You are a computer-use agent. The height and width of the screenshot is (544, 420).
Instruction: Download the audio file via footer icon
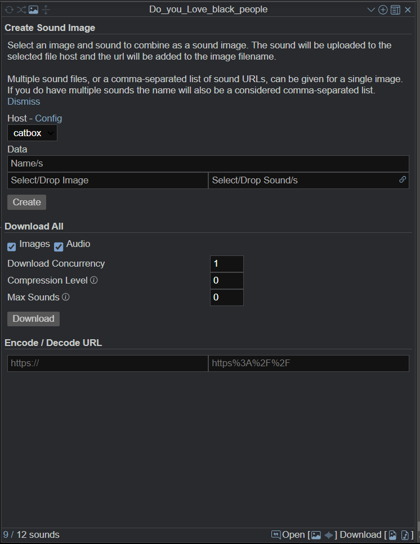405,535
